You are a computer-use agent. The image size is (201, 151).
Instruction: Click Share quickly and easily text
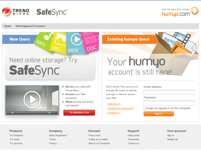[x=79, y=104]
